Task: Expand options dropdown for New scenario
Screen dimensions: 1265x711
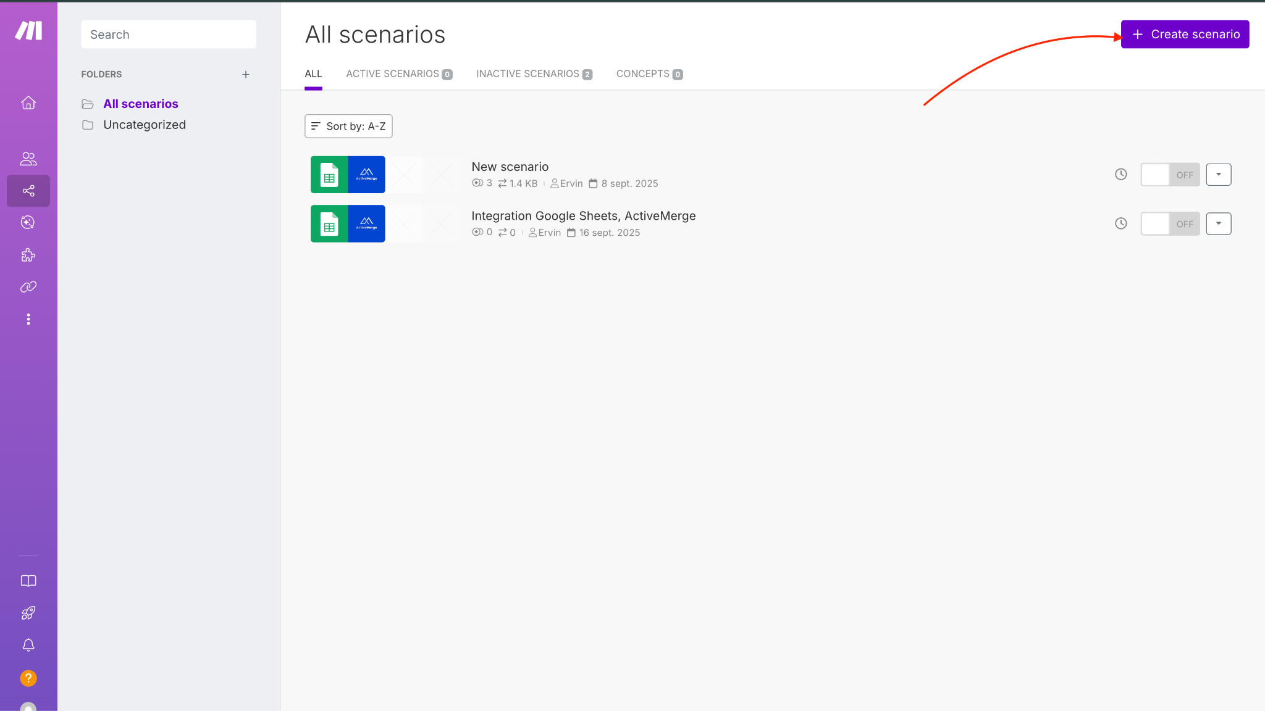Action: 1218,174
